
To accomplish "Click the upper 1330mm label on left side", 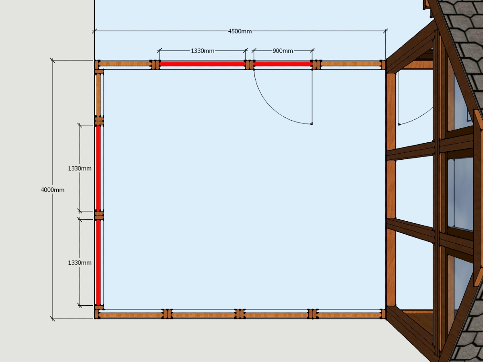I will click(79, 169).
